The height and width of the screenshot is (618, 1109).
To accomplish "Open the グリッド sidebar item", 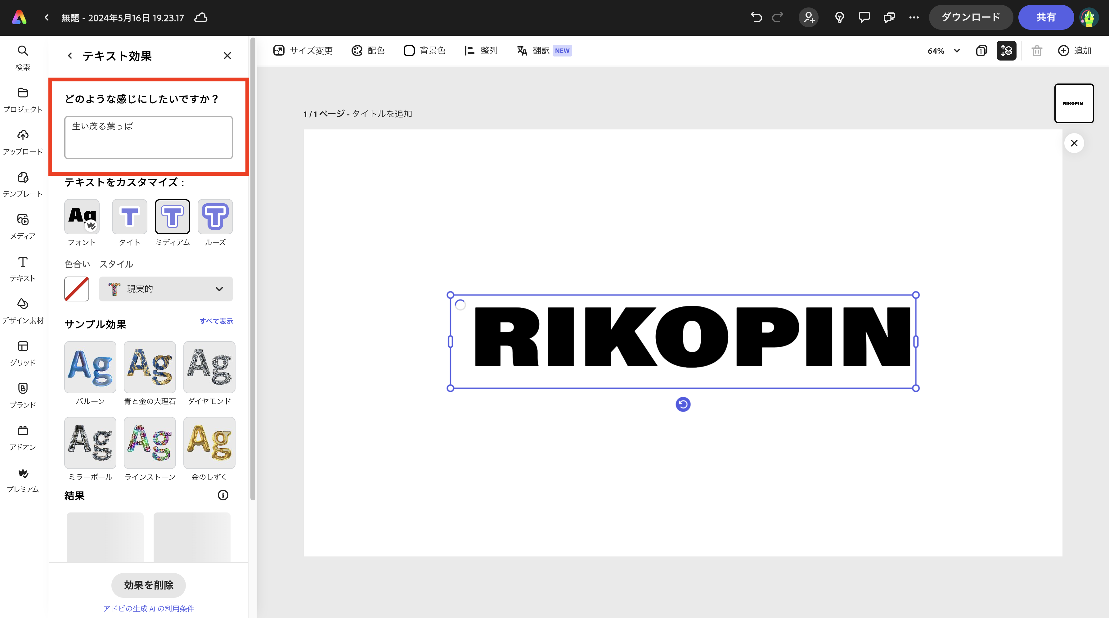I will point(23,353).
